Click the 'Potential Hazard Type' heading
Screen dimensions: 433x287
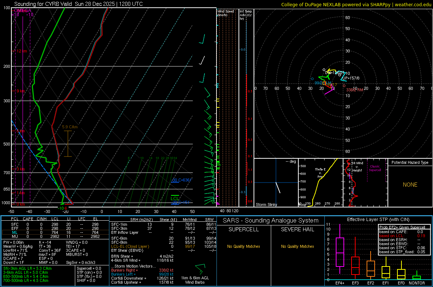[x=410, y=162]
